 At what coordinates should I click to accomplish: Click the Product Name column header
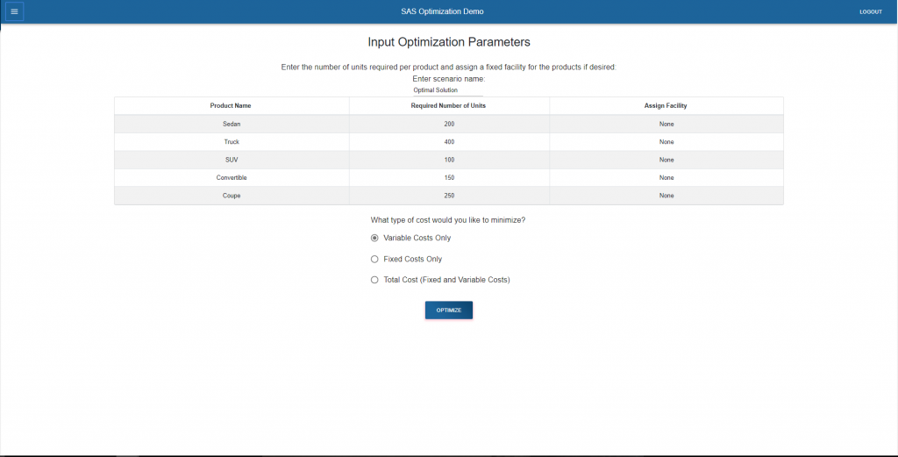tap(231, 105)
